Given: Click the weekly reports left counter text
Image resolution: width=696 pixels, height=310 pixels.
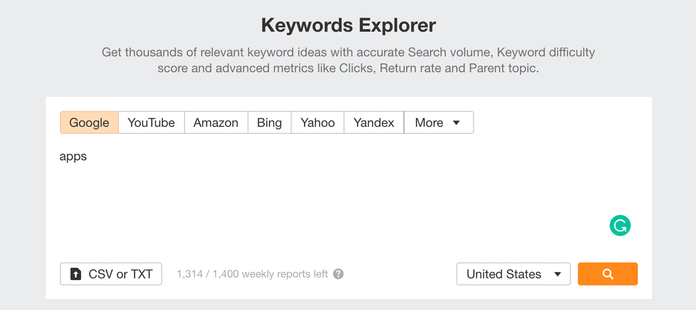Looking at the screenshot, I should click(x=252, y=274).
